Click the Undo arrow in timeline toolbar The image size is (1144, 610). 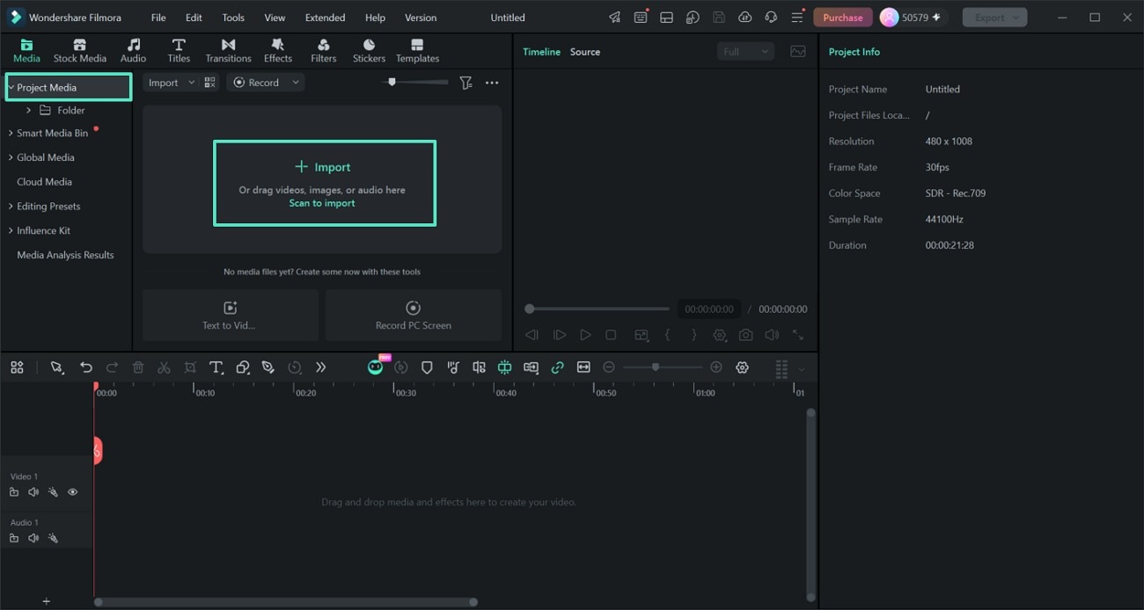[85, 367]
